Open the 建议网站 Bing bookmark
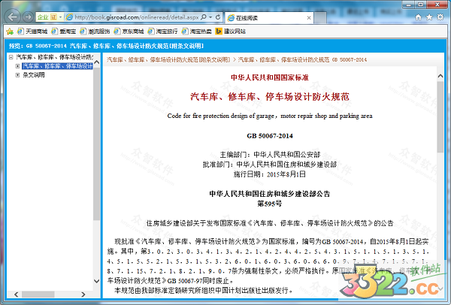The height and width of the screenshot is (305, 451). pyautogui.click(x=231, y=32)
